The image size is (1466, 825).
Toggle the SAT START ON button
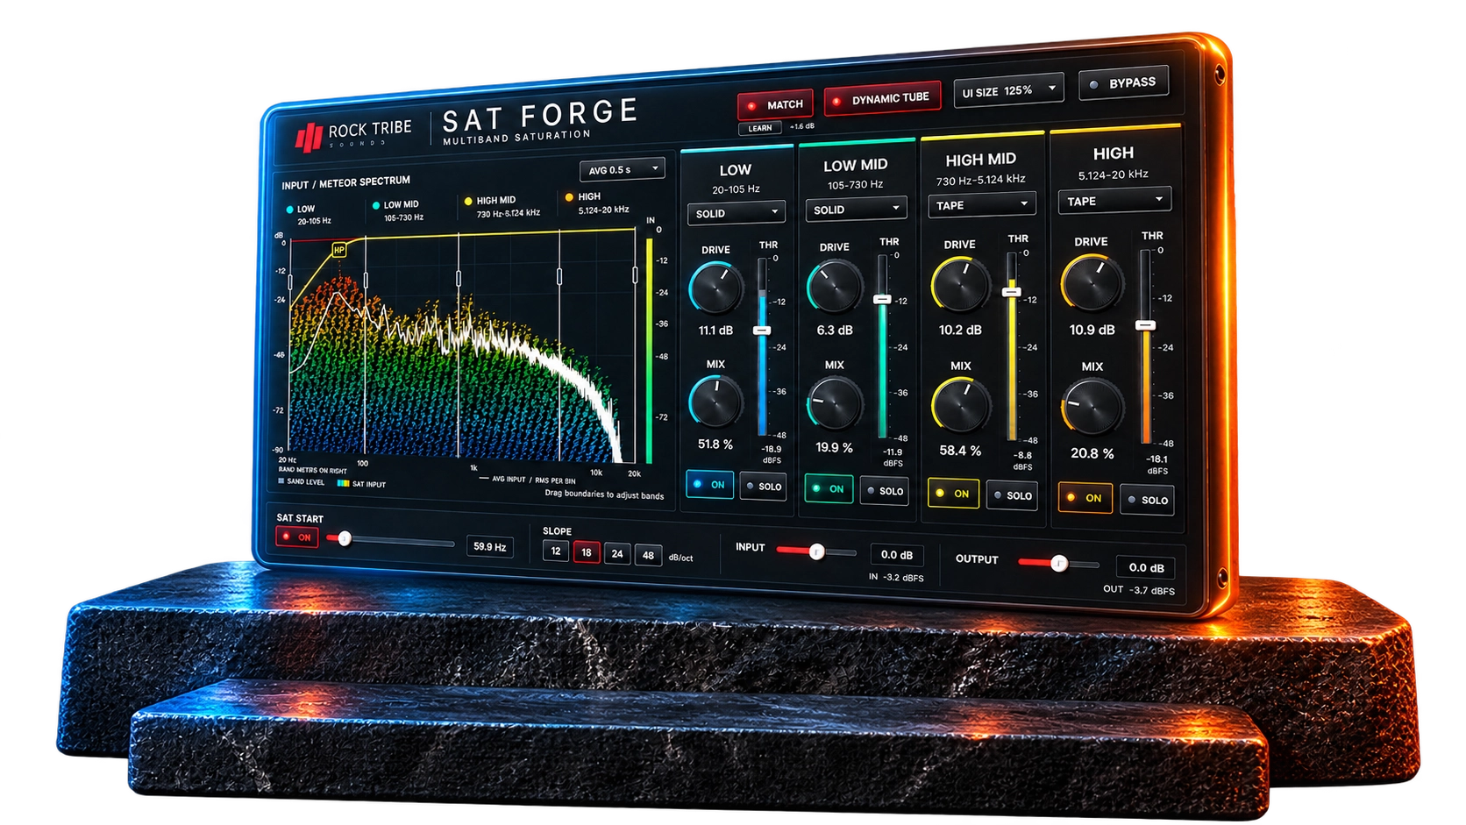297,537
